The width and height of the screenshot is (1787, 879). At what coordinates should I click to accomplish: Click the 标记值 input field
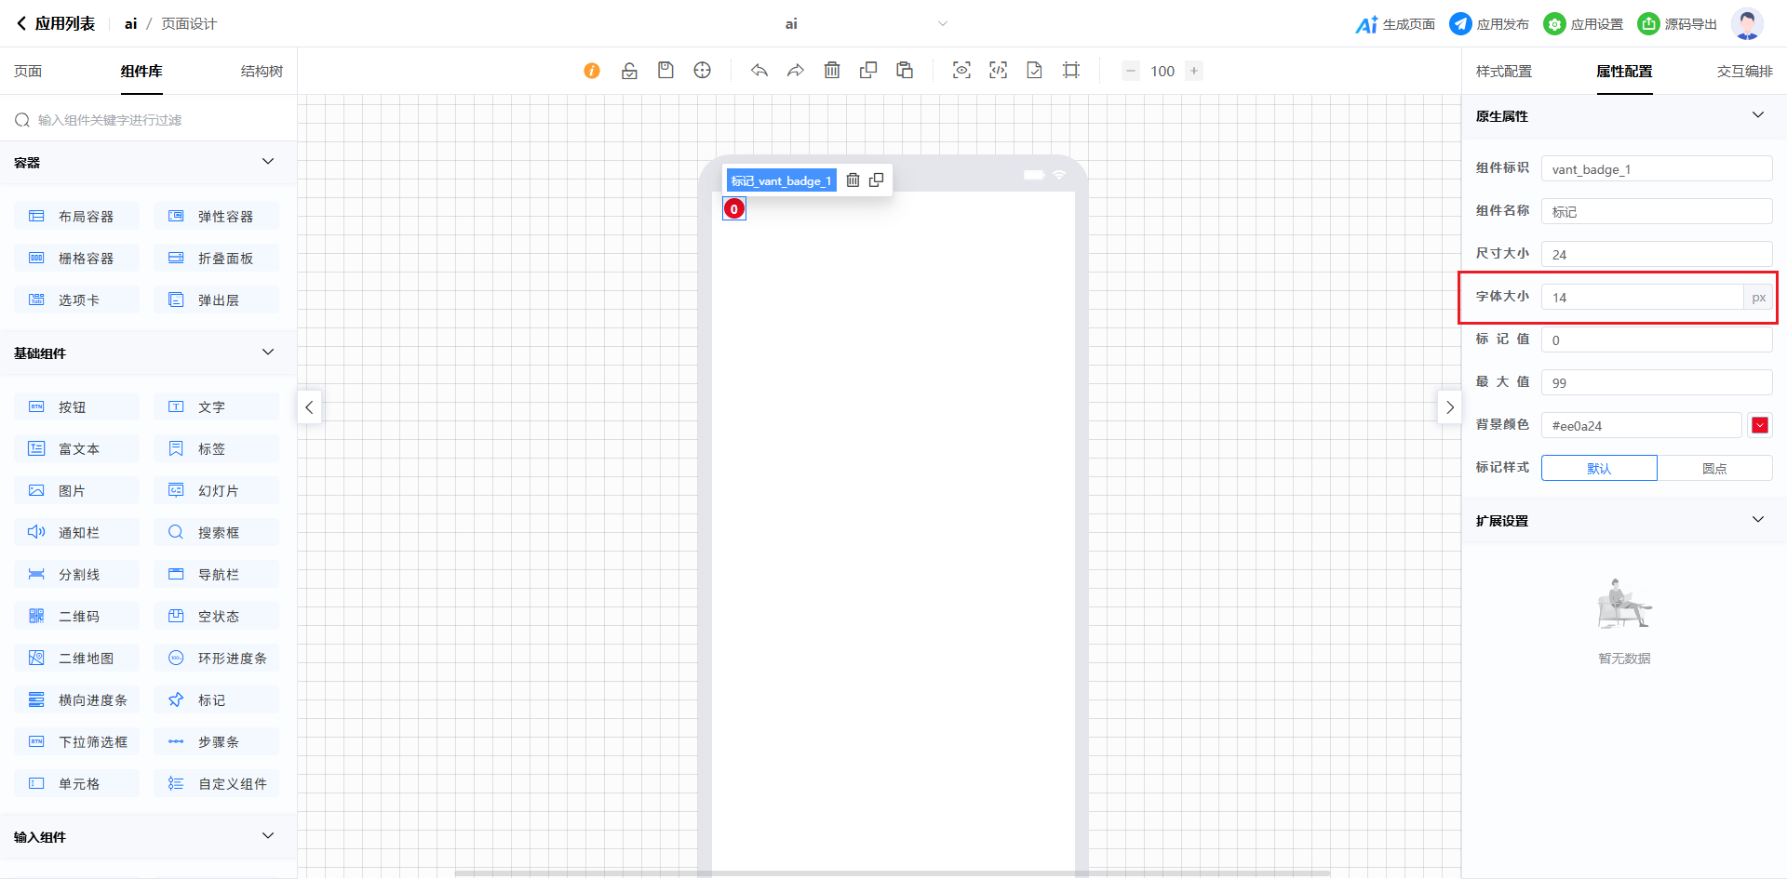[x=1656, y=340]
